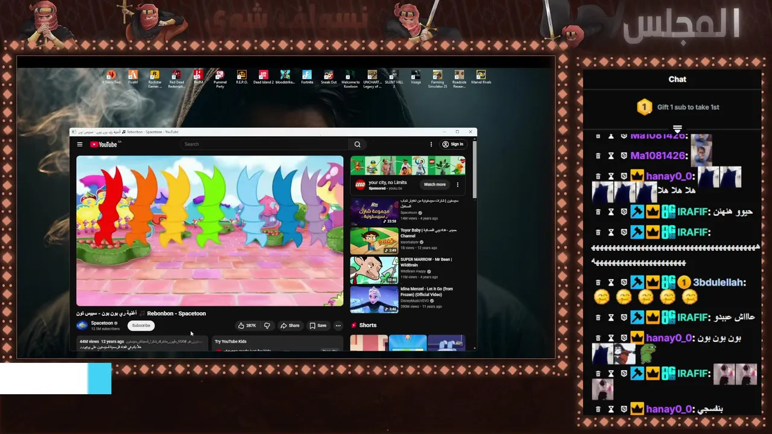Open the Pummel Party desktop icon
Viewport: 772px width, 434px height.
click(220, 79)
